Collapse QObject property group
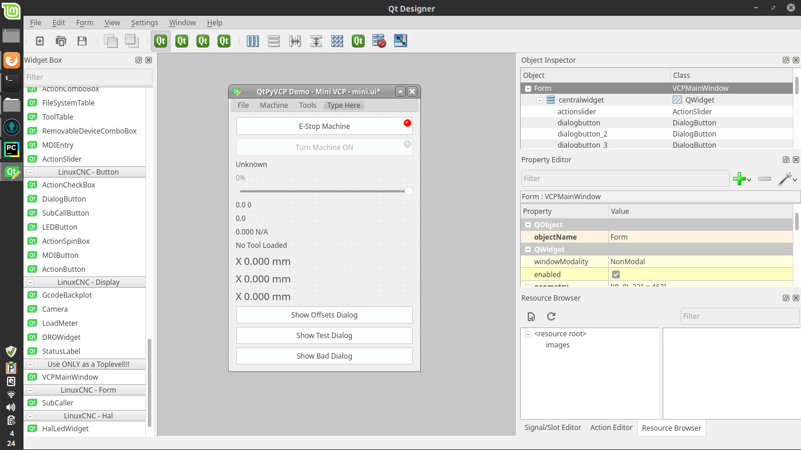The height and width of the screenshot is (450, 801). pos(528,225)
